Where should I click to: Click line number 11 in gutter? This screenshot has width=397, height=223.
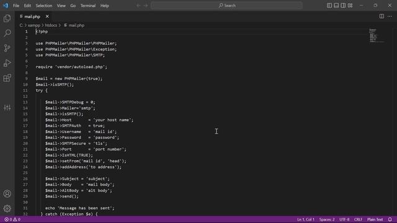coord(25,90)
